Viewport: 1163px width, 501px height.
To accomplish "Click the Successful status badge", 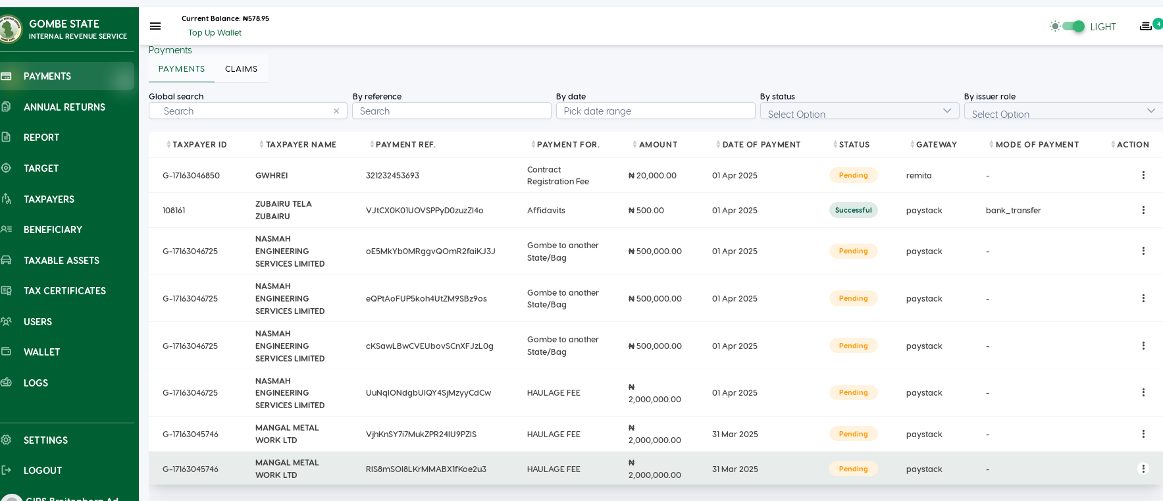I will tap(853, 210).
